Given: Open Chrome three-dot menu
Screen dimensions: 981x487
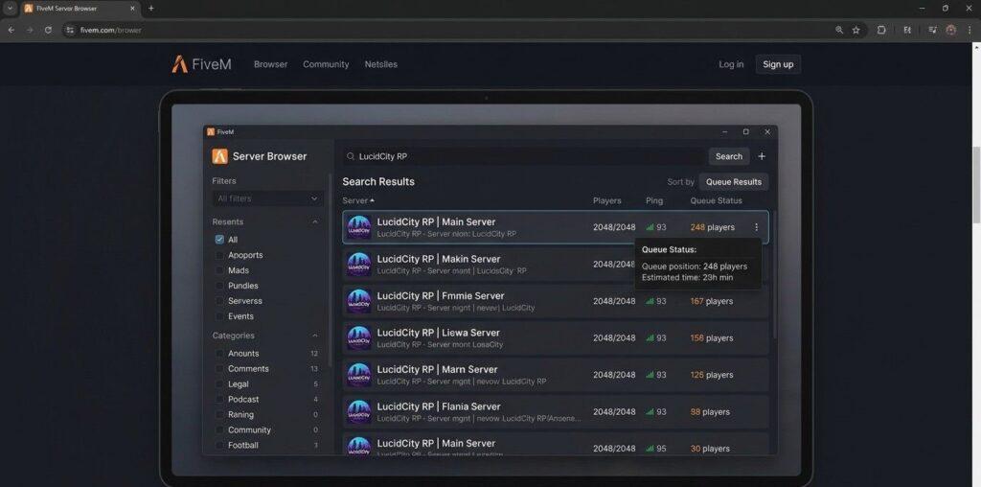Looking at the screenshot, I should coord(970,30).
